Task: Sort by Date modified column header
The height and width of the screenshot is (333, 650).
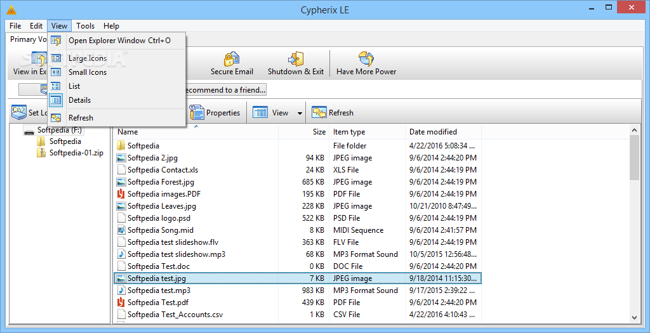Action: (x=443, y=132)
